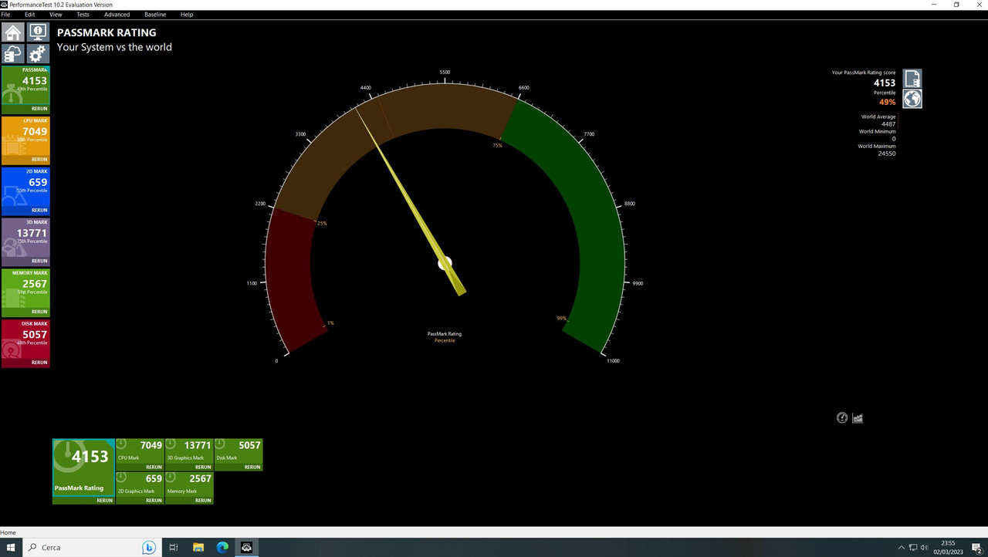The image size is (988, 557).
Task: Open the View menu
Action: (x=56, y=15)
